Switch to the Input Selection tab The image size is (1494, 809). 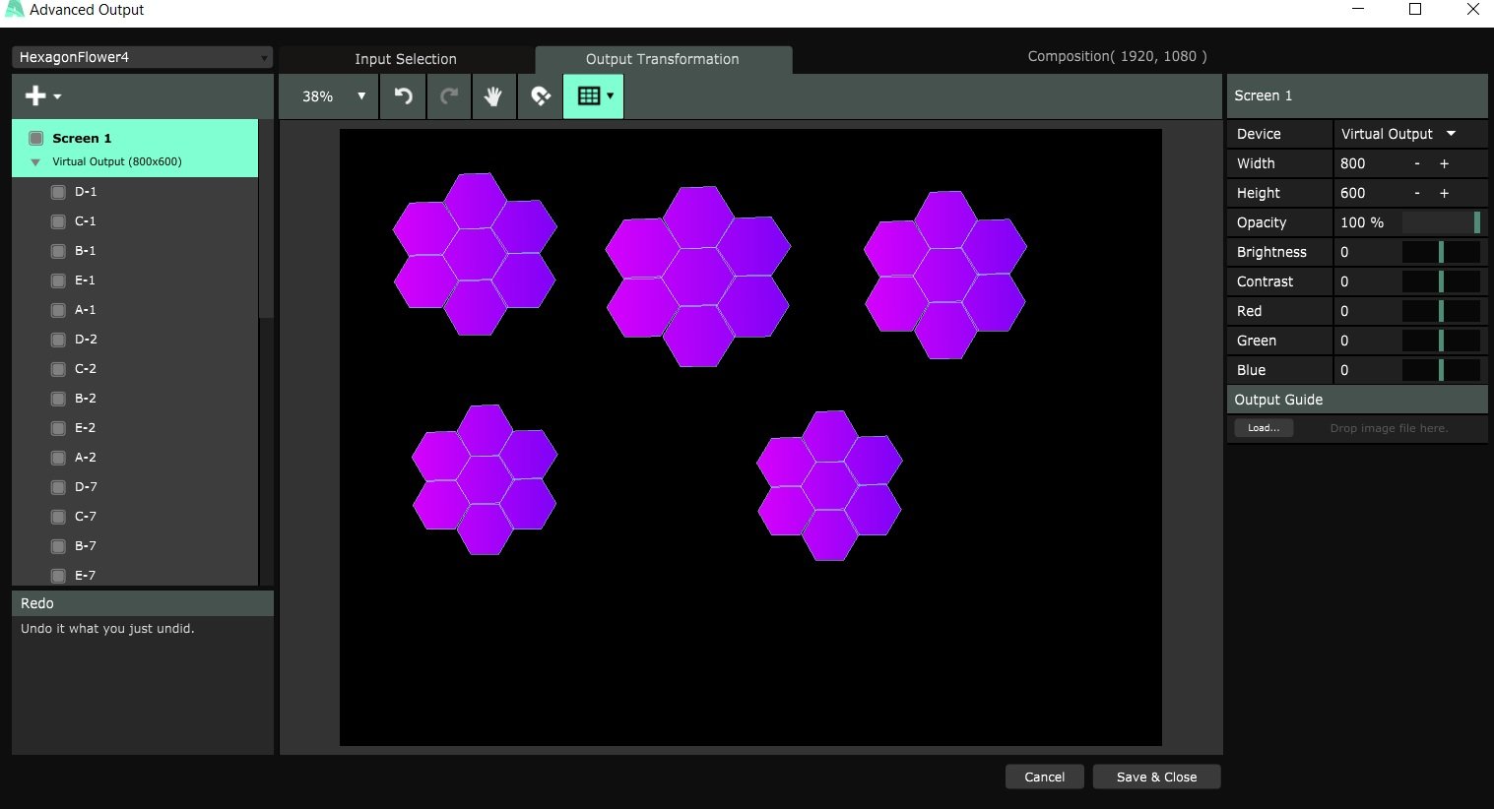[406, 59]
